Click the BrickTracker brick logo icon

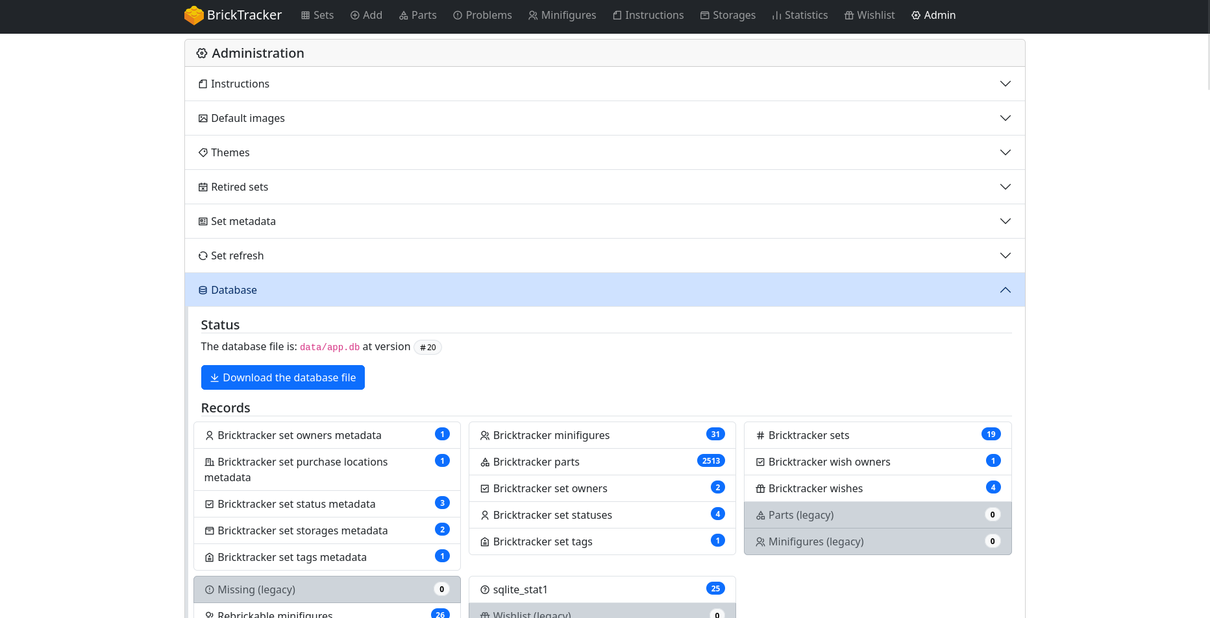tap(193, 15)
